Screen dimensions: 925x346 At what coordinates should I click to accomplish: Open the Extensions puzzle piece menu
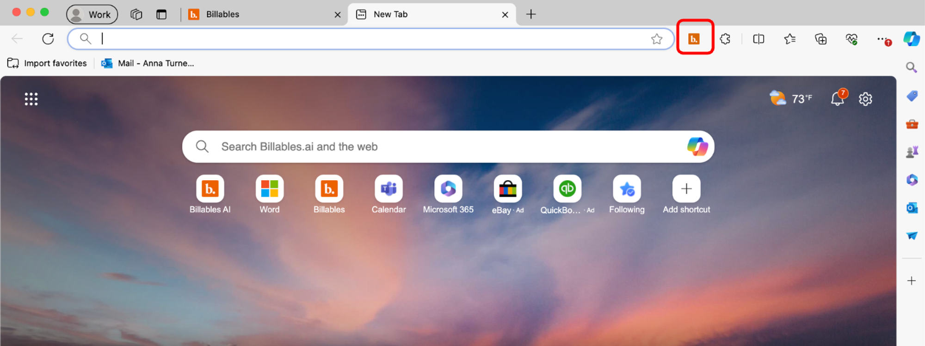point(725,39)
